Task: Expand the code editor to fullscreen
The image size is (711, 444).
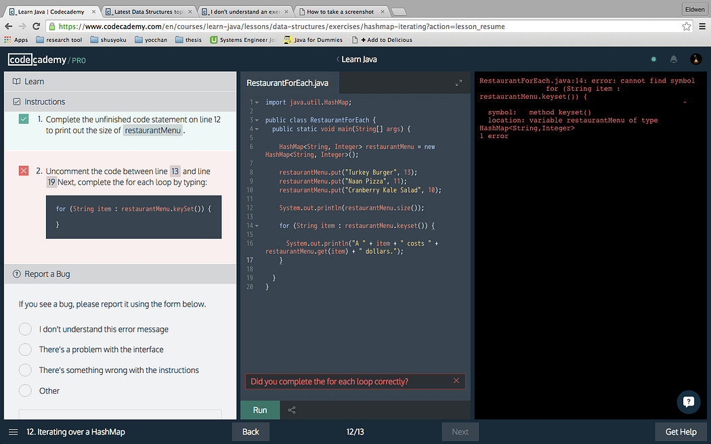Action: point(458,83)
